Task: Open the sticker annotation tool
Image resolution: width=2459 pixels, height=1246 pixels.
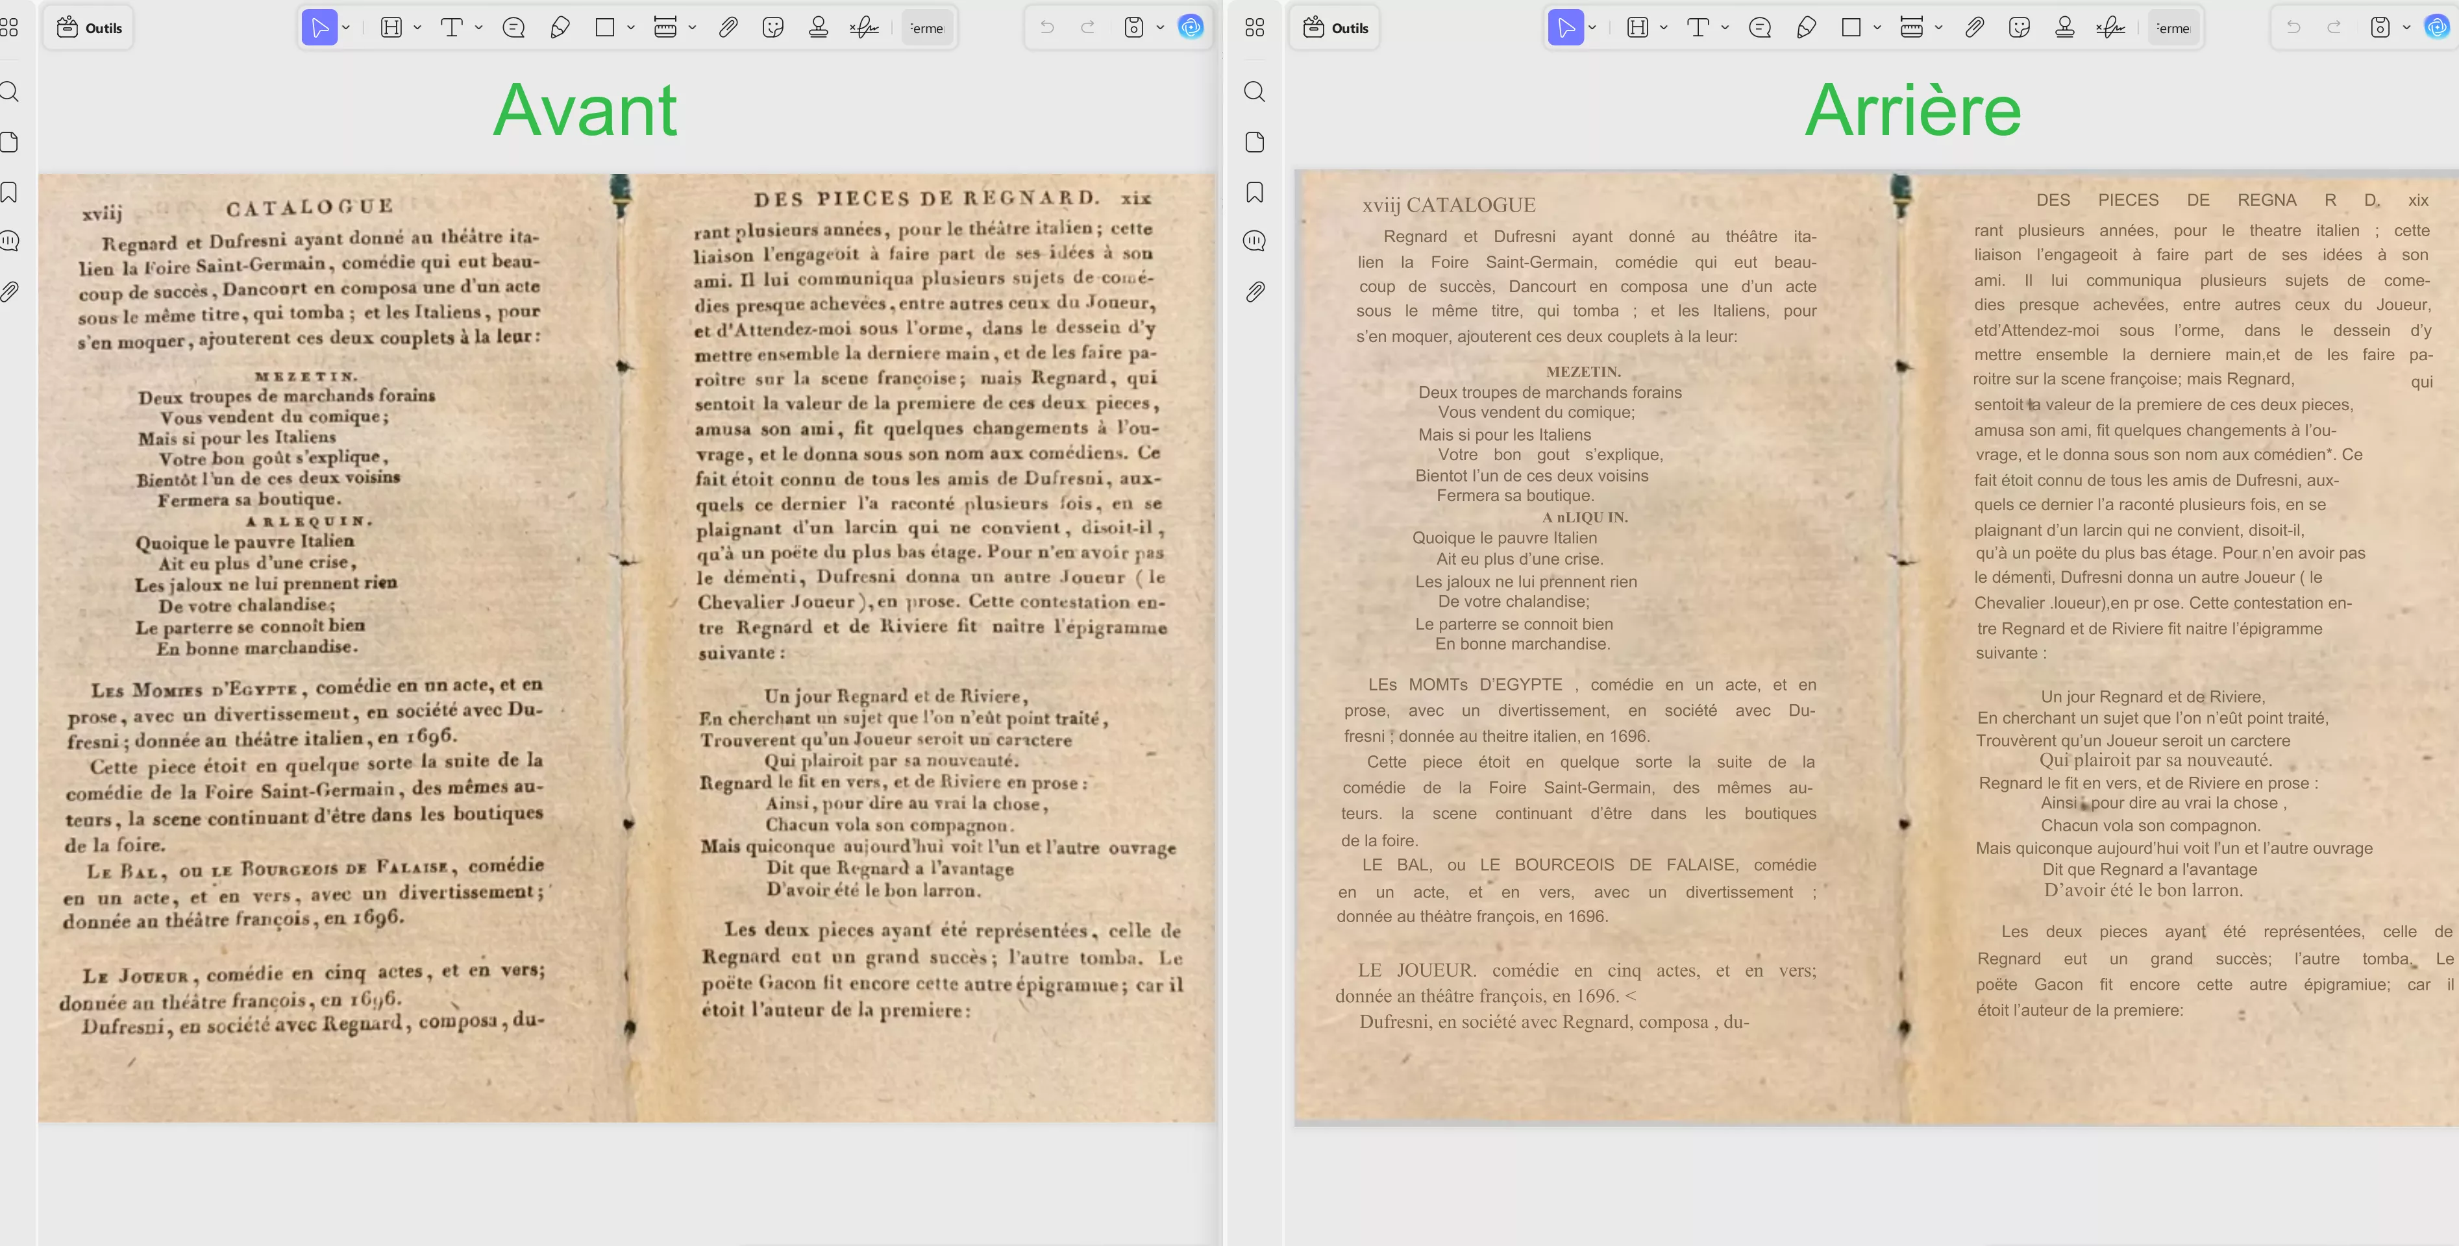Action: click(773, 27)
